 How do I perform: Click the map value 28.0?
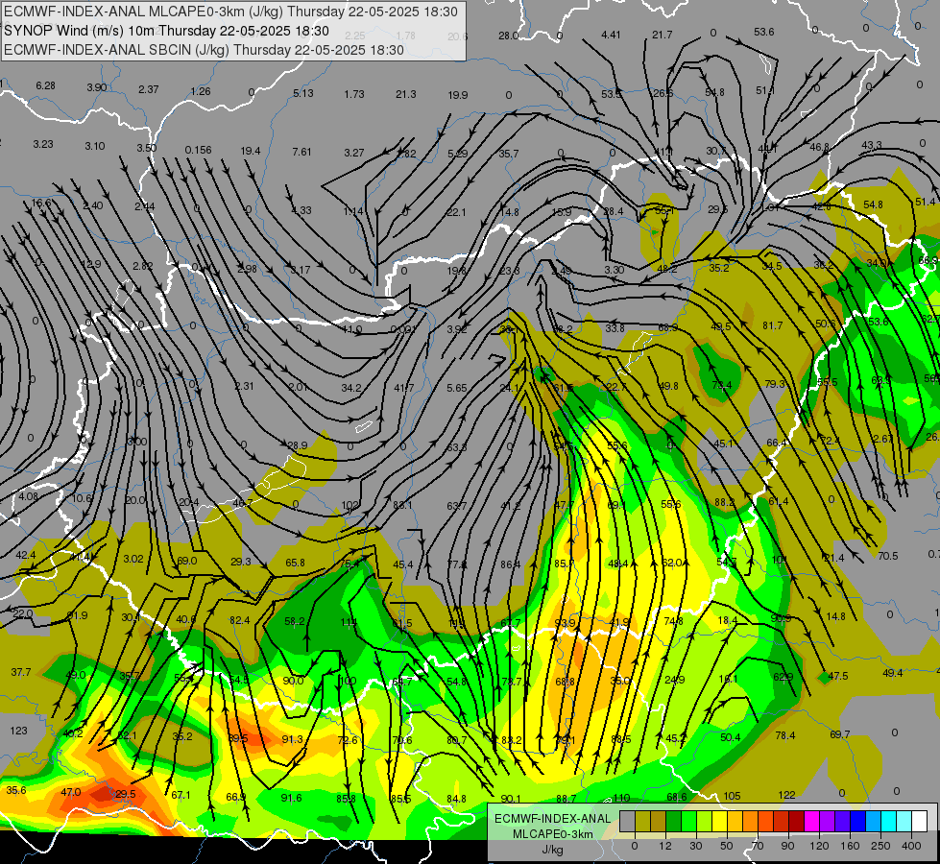point(508,36)
